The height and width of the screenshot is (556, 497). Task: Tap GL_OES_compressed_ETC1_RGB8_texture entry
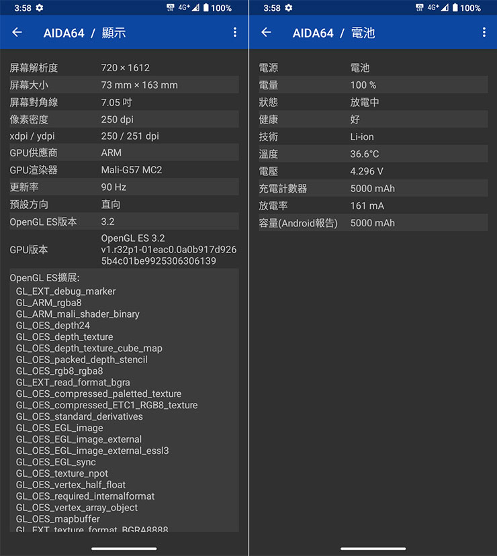(x=107, y=405)
